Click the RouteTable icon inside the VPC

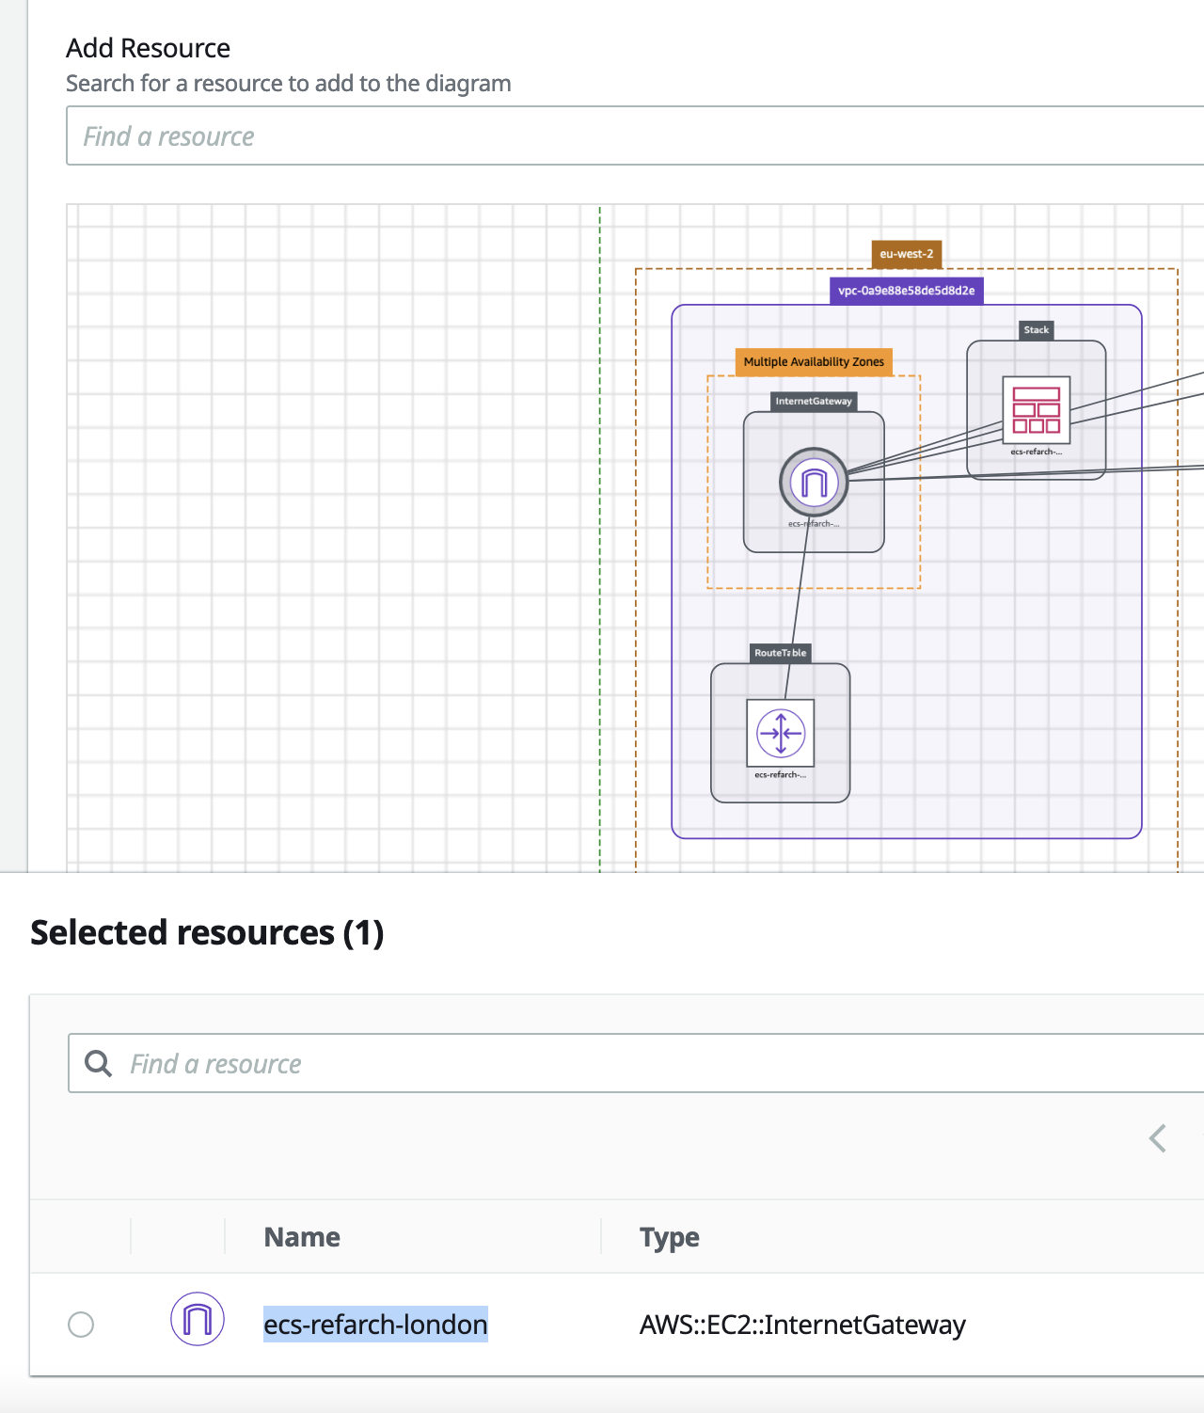point(781,732)
